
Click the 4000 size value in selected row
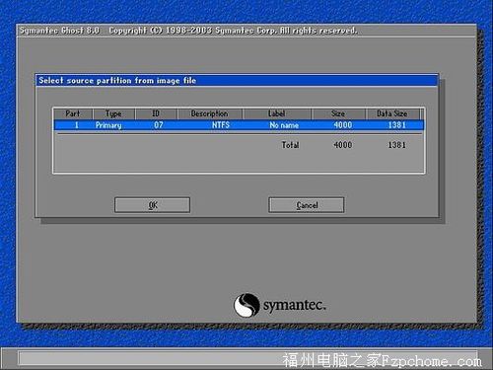click(x=343, y=125)
